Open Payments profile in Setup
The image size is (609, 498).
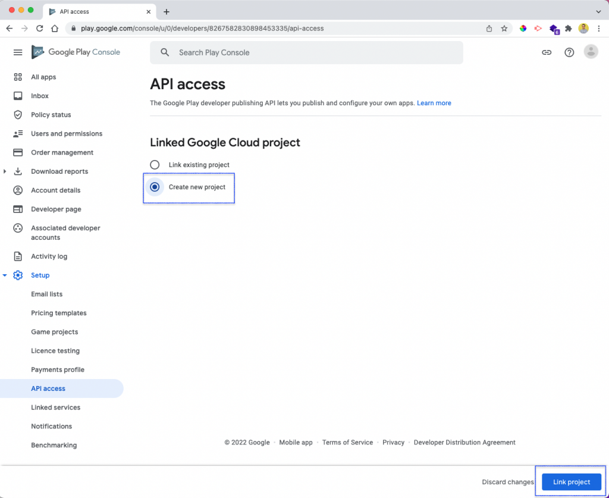(x=58, y=370)
